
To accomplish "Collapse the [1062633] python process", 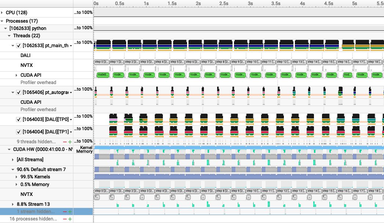I will coord(6,28).
